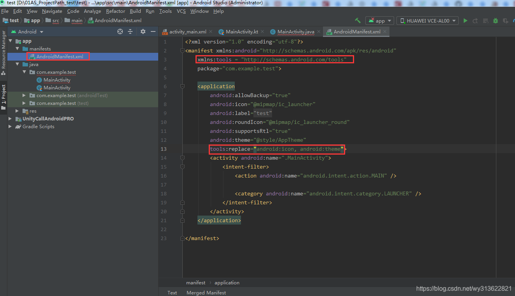Fold the intent-filter tag at line 15
This screenshot has height=296, width=515.
(182, 167)
